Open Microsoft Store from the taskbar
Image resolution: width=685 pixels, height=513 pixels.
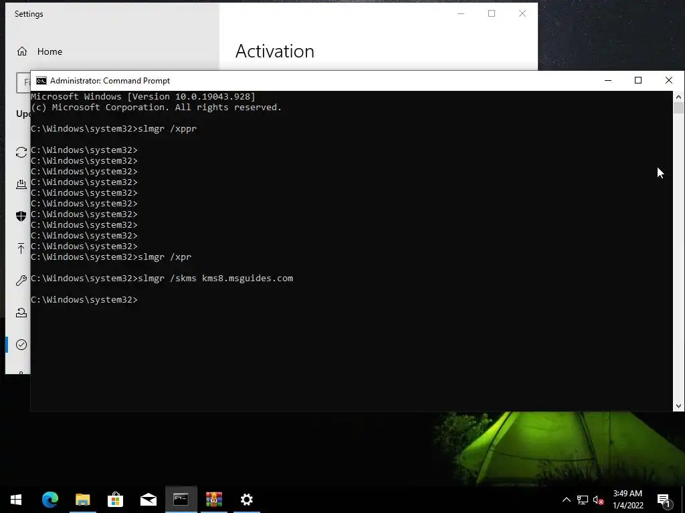pos(115,500)
